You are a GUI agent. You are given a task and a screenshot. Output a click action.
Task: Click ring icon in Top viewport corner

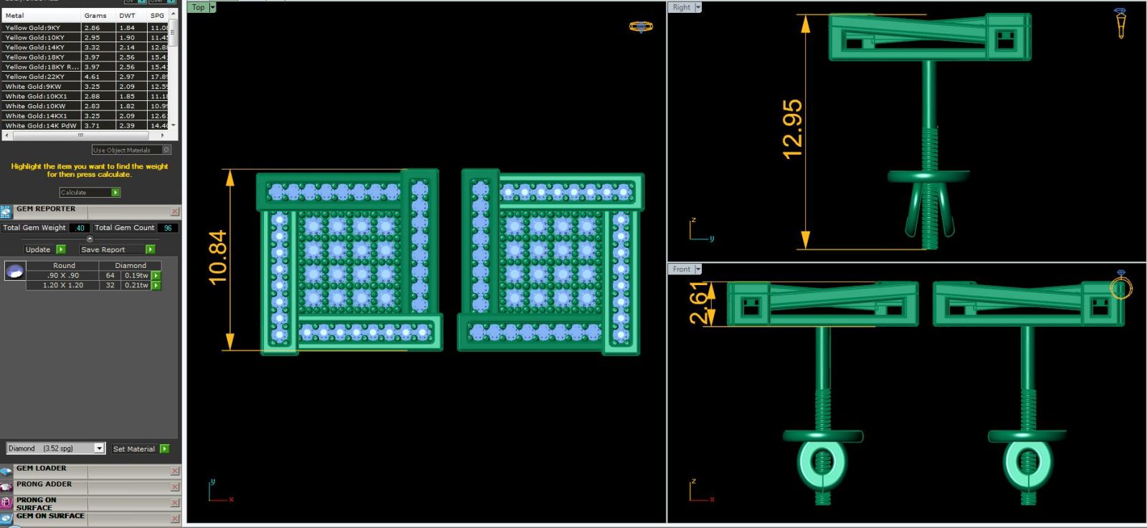click(x=640, y=27)
